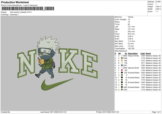Click the 'Production Worksheet' heading
Viewport: 162px width, 114px height.
[15, 2]
